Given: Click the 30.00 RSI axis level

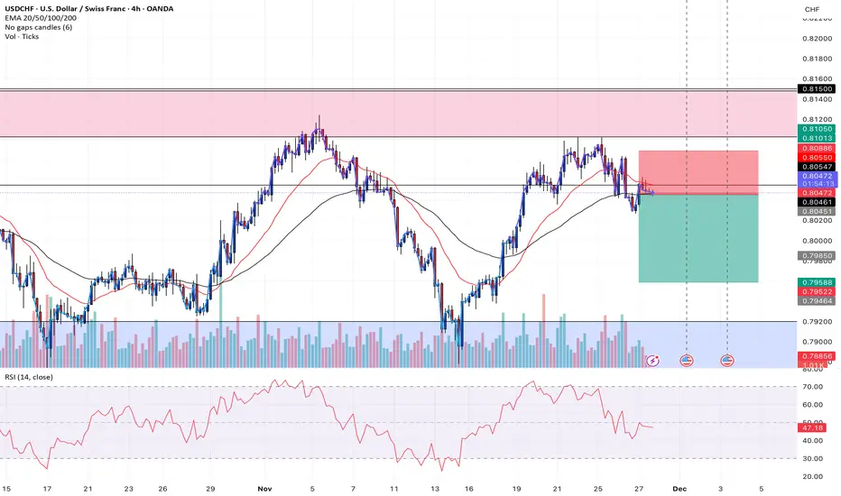Looking at the screenshot, I should (812, 458).
